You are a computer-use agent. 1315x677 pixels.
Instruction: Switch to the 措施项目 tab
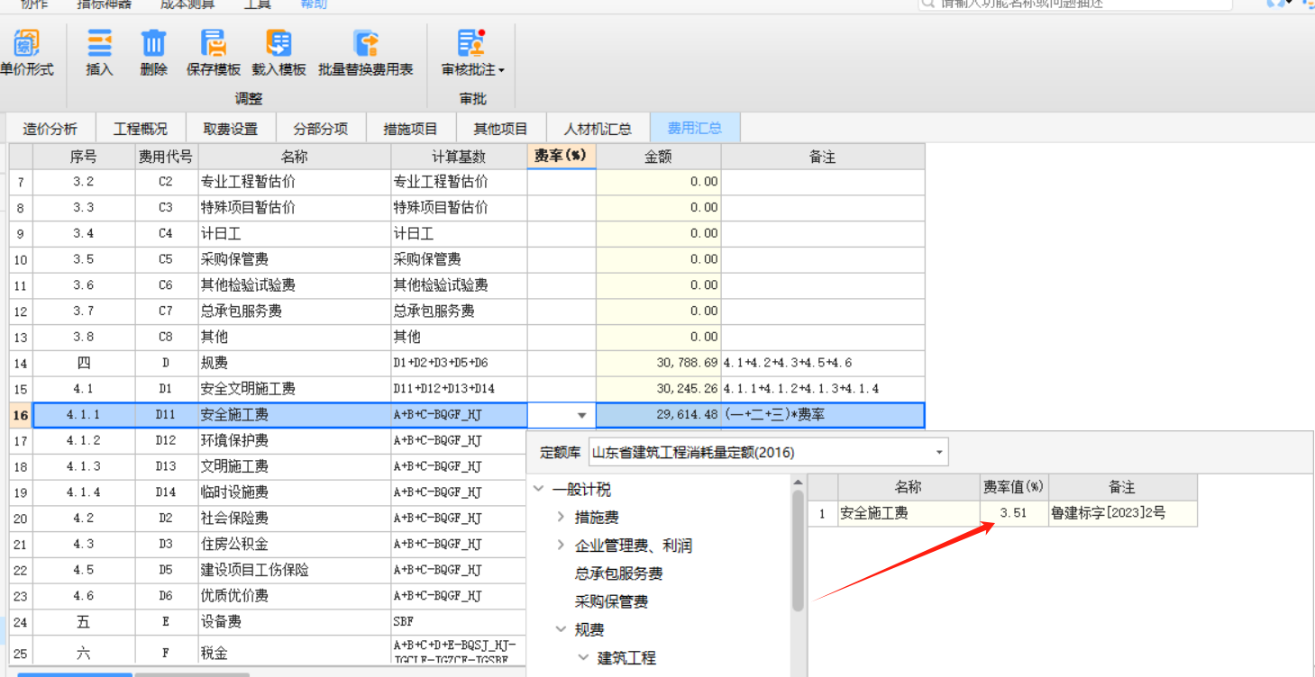click(411, 128)
